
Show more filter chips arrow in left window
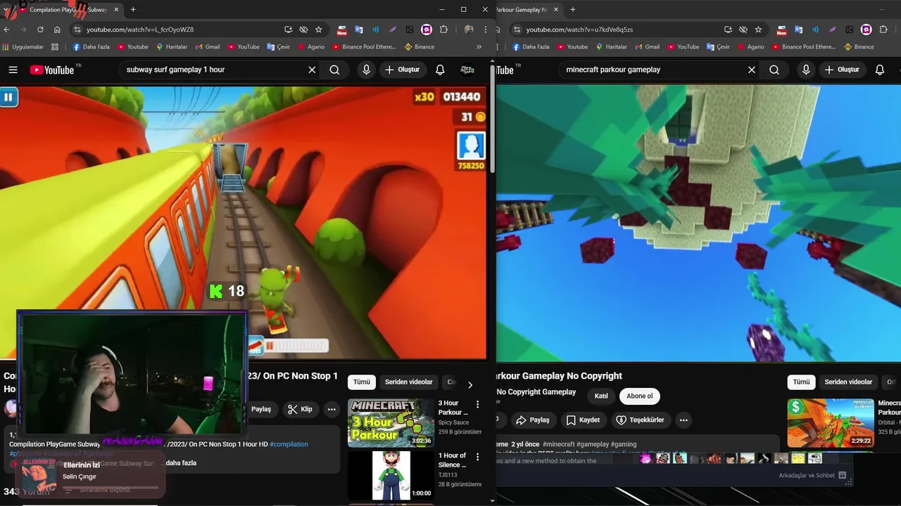pos(470,384)
